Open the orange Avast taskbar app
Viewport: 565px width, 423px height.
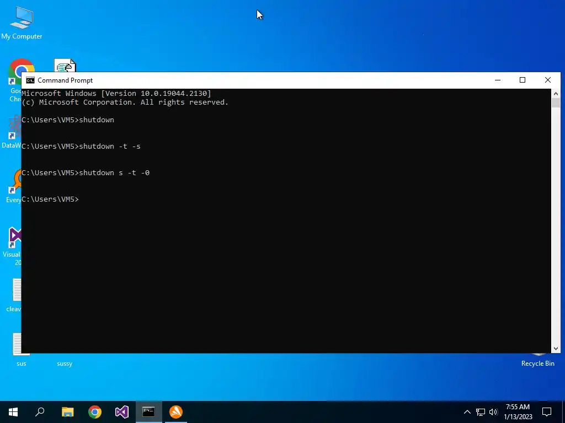point(176,412)
